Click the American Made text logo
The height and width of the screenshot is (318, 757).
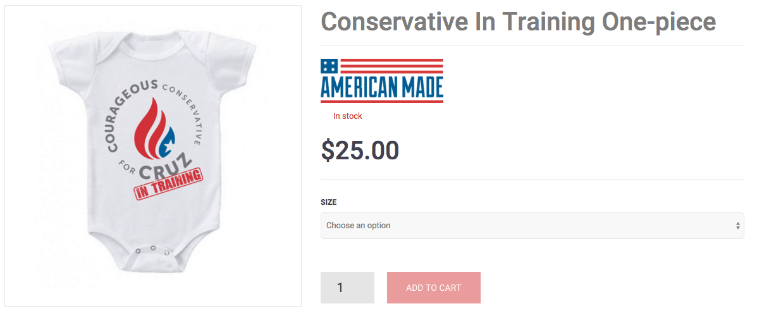click(x=382, y=87)
